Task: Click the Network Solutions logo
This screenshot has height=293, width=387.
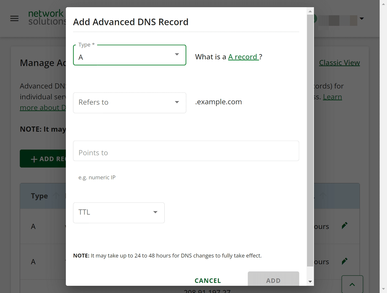Action: [x=46, y=17]
